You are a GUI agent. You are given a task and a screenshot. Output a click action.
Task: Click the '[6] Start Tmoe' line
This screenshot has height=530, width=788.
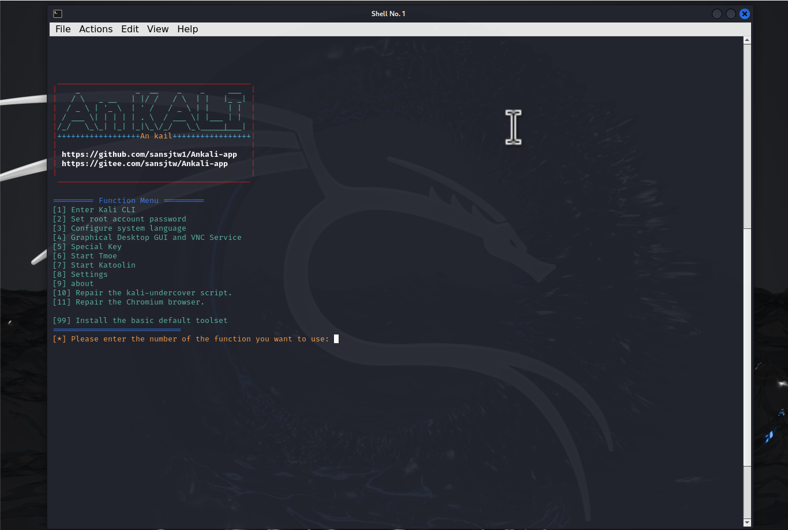pyautogui.click(x=85, y=256)
